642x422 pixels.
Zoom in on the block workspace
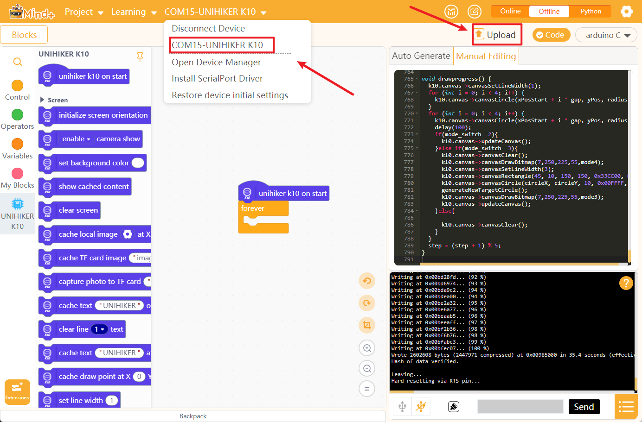(x=367, y=348)
